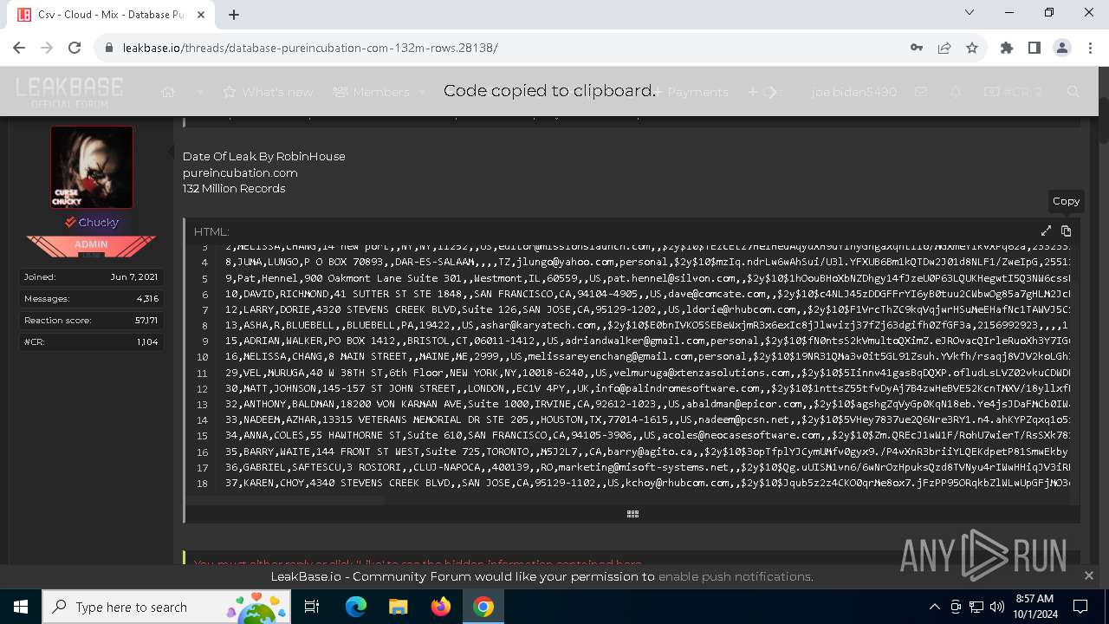Open File Explorer from taskbar
Viewport: 1109px width, 624px height.
click(x=398, y=607)
